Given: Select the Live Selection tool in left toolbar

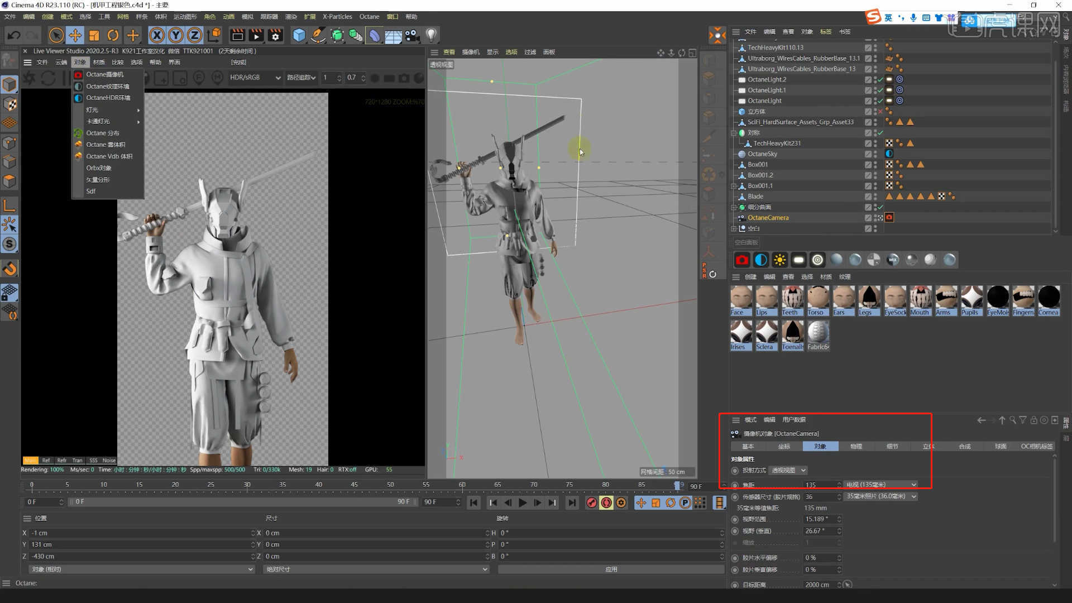Looking at the screenshot, I should (x=9, y=224).
